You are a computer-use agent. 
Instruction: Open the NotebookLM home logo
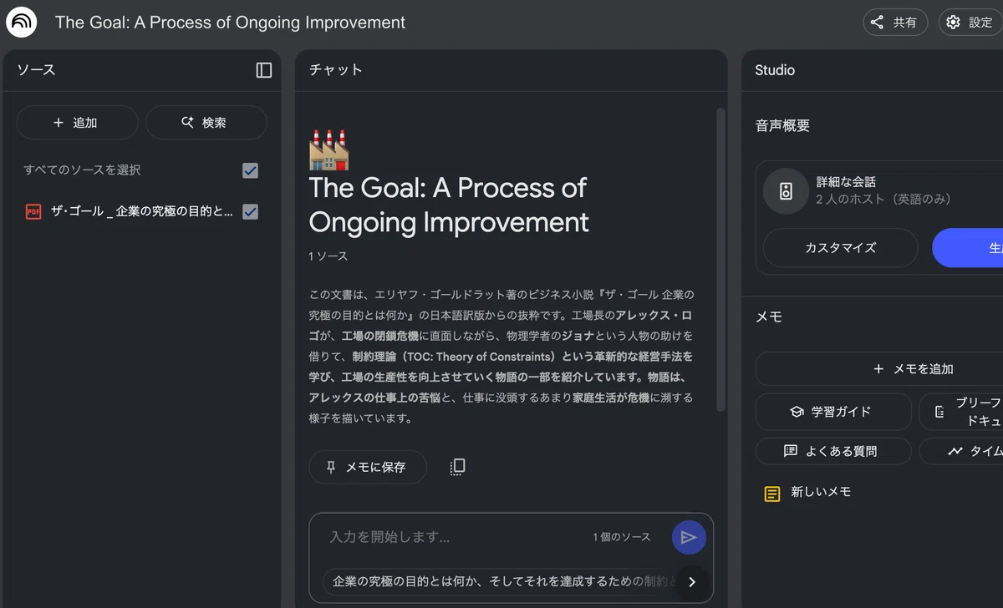click(21, 23)
